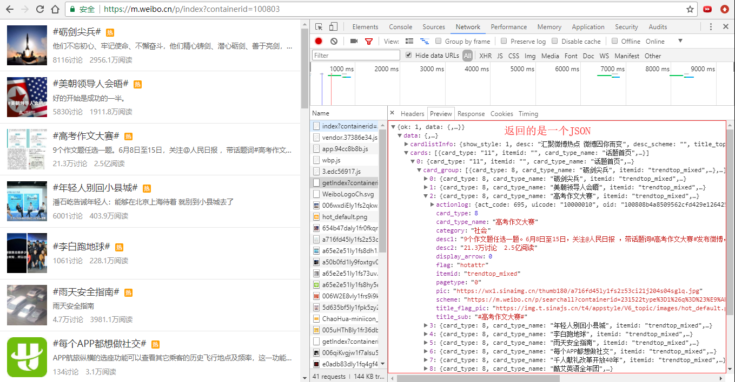Filter requests by XHR type

click(x=486, y=56)
